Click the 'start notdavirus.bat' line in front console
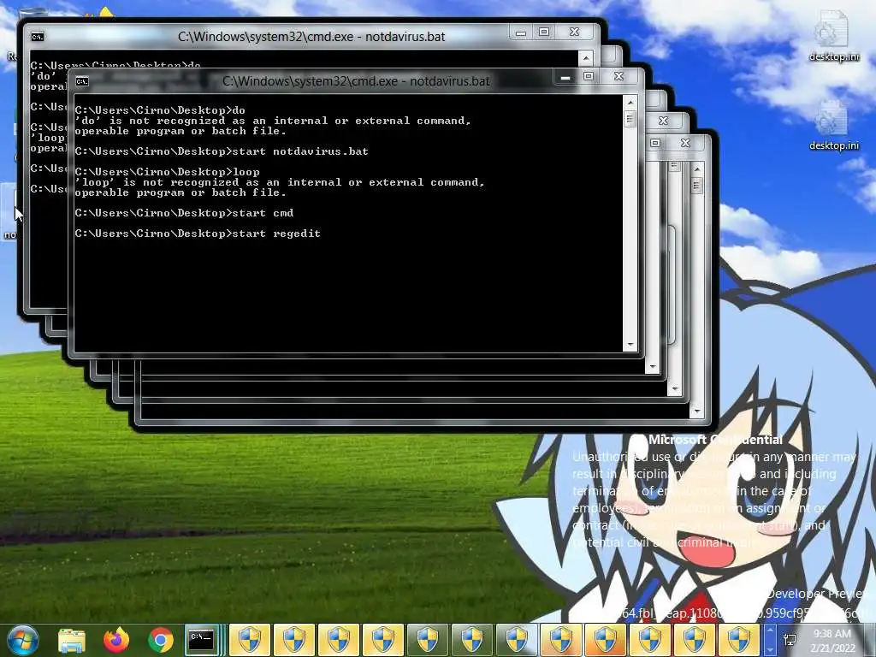The width and height of the screenshot is (876, 657). (x=222, y=151)
